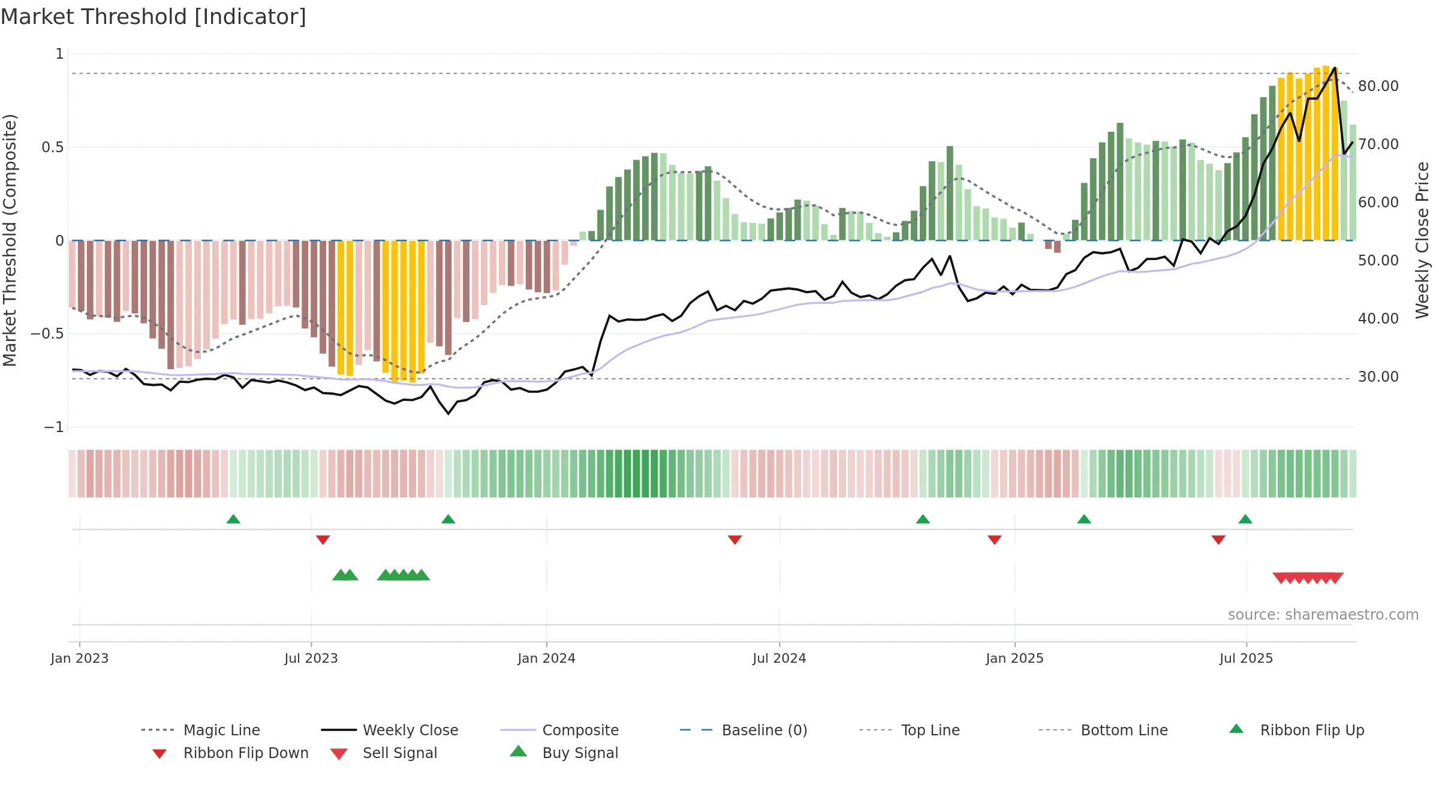Click the first ribbon flip up marker in 2023
The height and width of the screenshot is (809, 1439).
(x=233, y=519)
